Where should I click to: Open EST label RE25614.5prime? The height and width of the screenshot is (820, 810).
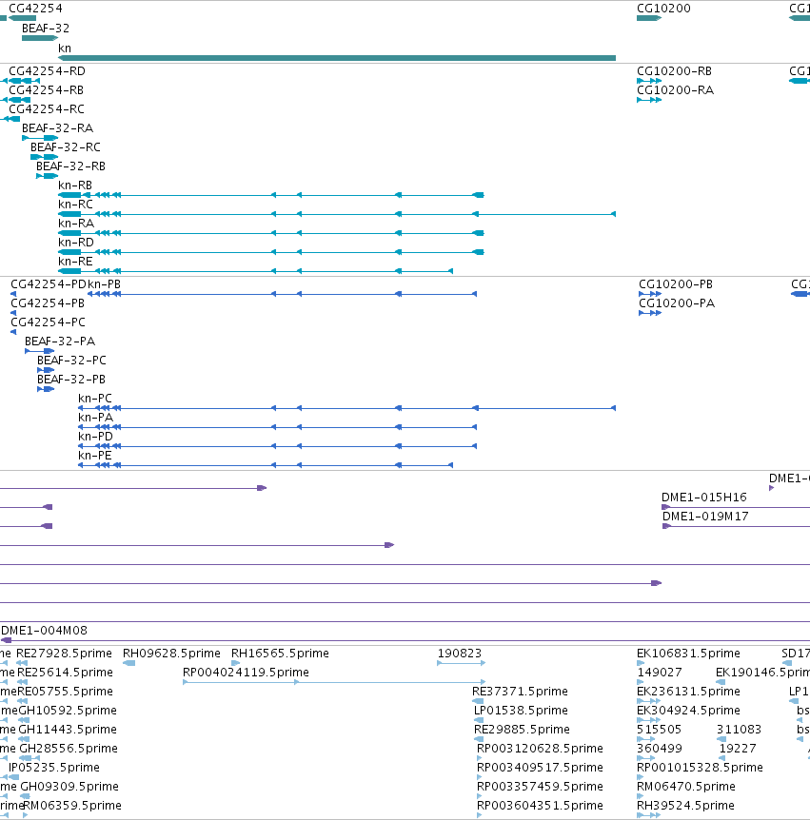65,673
